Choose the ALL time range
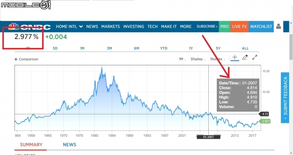 [245, 48]
